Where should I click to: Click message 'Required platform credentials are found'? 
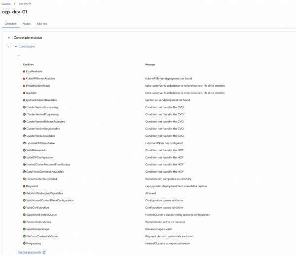pyautogui.click(x=169, y=236)
